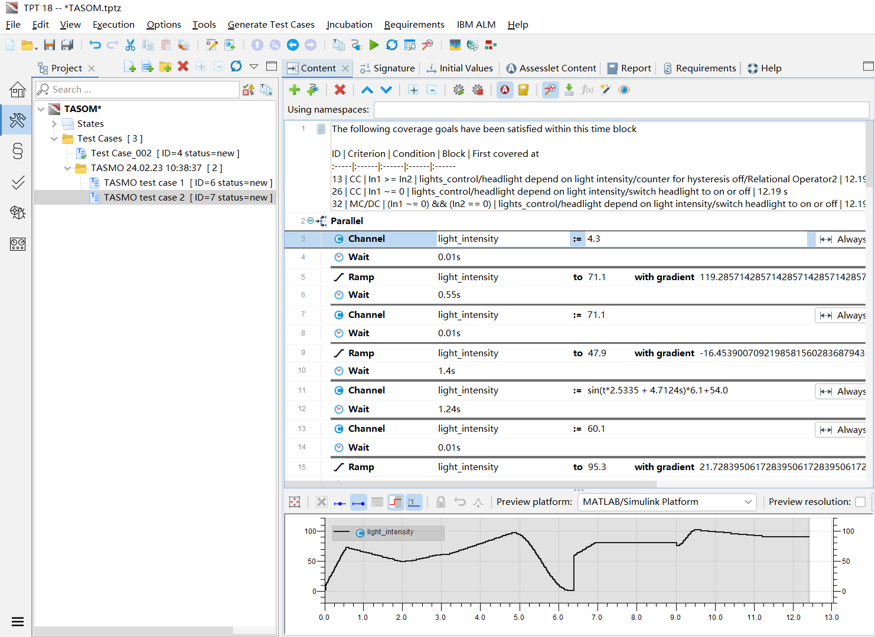Click the Always button on row 7

click(842, 316)
